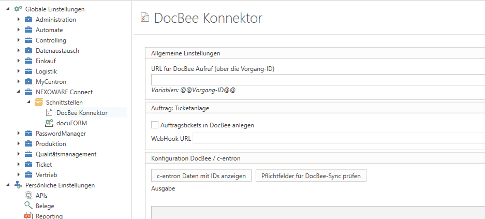Expand the Produktion node arrow
The image size is (485, 219).
click(19, 144)
